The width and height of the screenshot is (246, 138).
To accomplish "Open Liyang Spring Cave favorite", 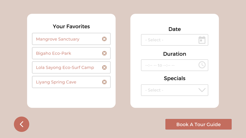I will pos(71,82).
